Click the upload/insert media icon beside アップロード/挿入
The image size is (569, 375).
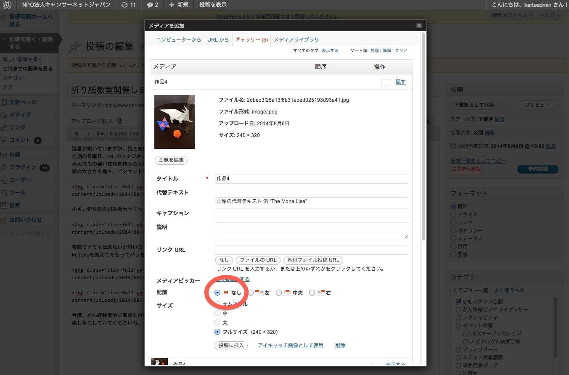click(x=119, y=121)
